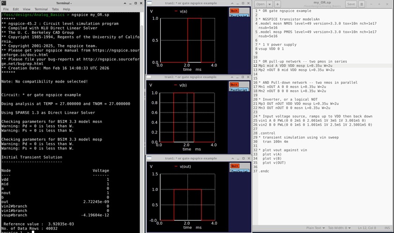Open the terminal's Tabs menu

point(55,9)
